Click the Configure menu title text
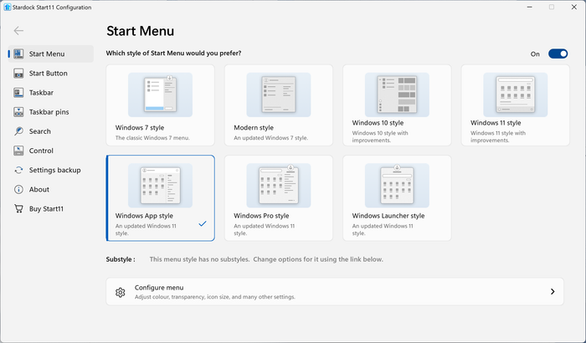The height and width of the screenshot is (343, 586). click(159, 287)
